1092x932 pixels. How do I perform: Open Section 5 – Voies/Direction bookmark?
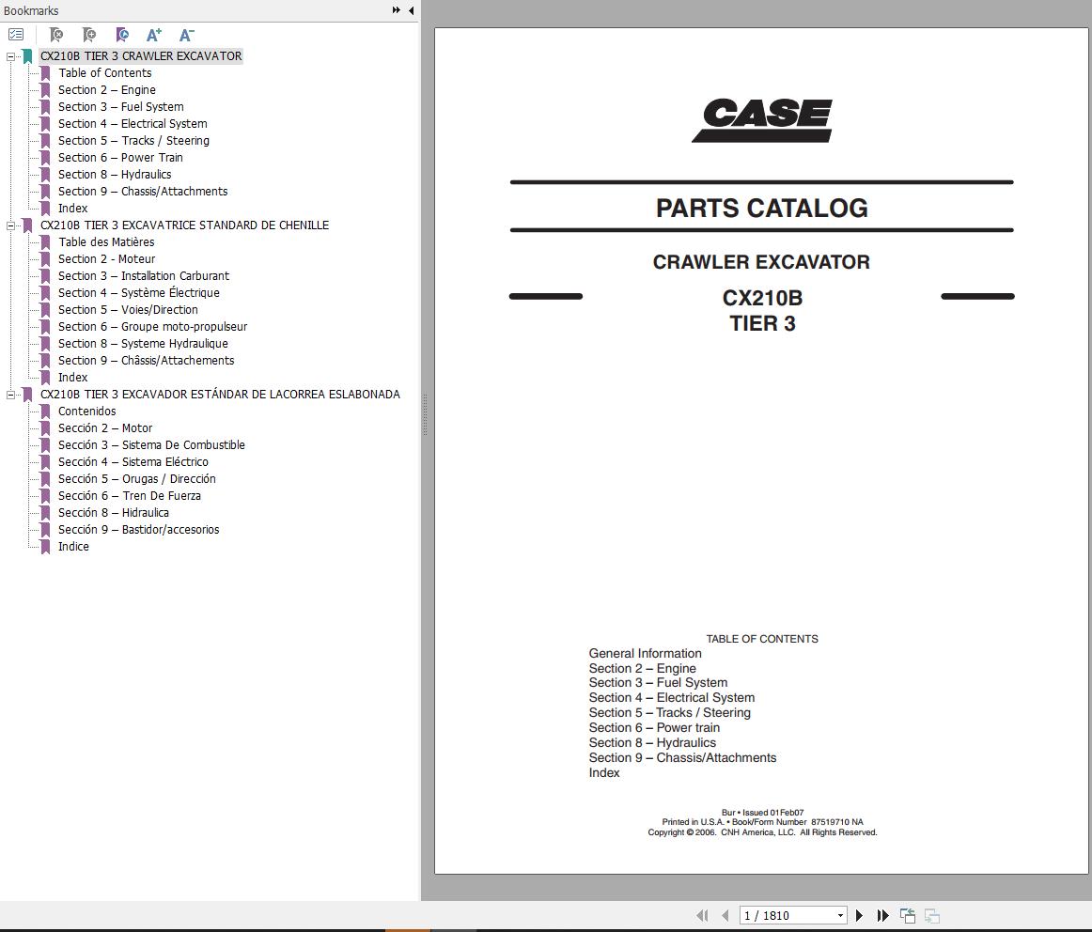[x=128, y=310]
